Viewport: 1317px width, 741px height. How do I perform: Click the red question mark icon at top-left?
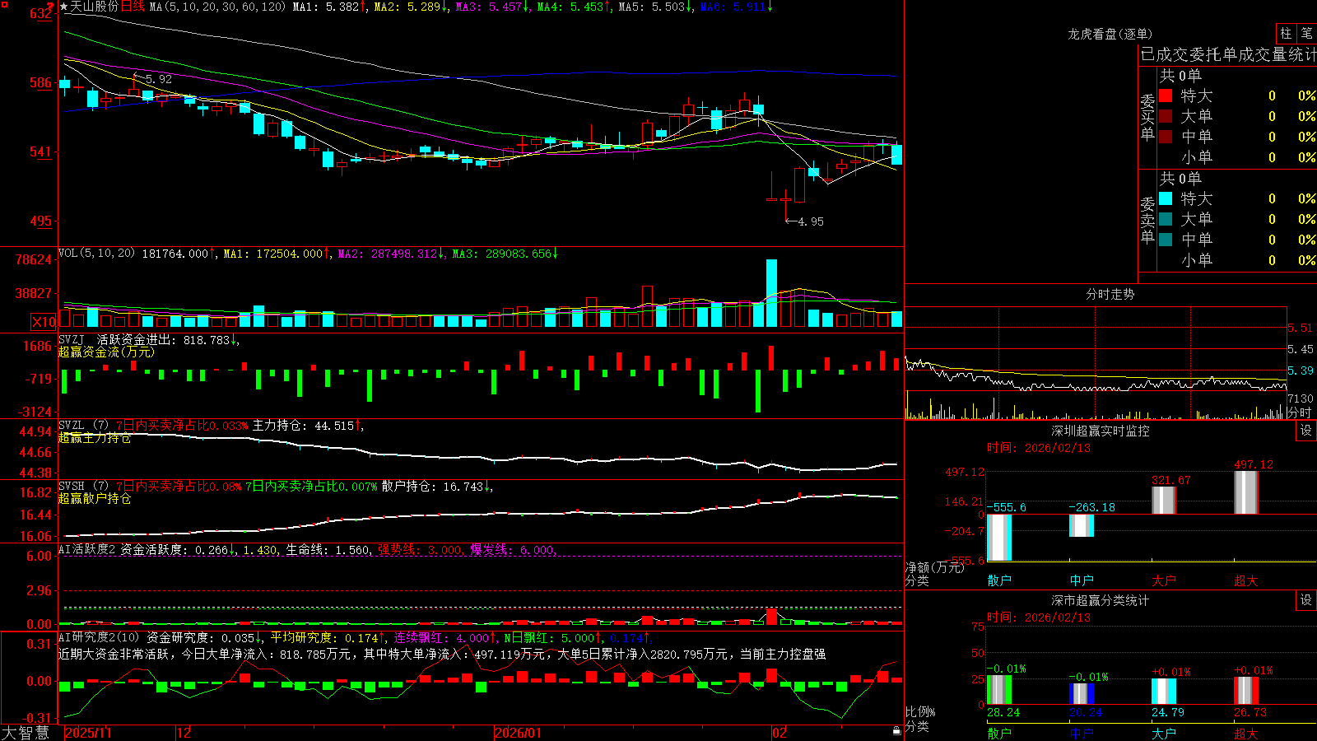tap(50, 7)
